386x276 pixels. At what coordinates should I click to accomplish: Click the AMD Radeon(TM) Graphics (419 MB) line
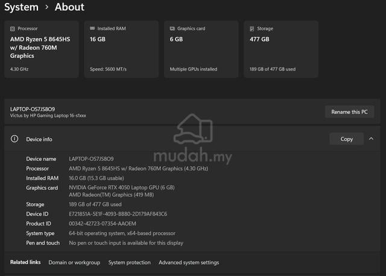pos(111,195)
